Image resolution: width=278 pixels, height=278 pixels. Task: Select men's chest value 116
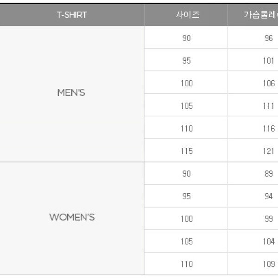point(269,128)
